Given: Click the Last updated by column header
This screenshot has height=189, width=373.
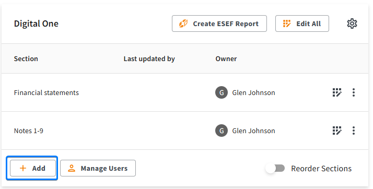Looking at the screenshot, I should 149,58.
